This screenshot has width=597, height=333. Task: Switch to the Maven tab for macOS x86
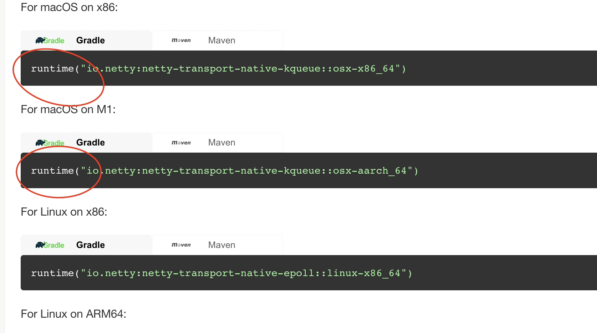[218, 40]
